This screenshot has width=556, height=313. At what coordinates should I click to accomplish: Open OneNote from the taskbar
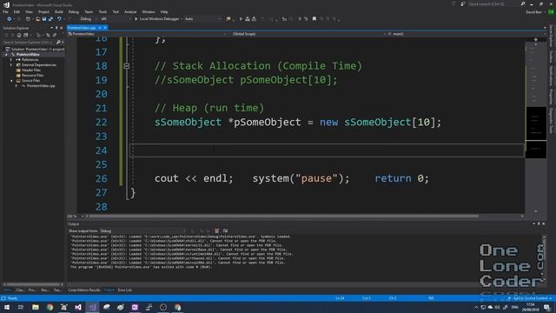click(135, 307)
